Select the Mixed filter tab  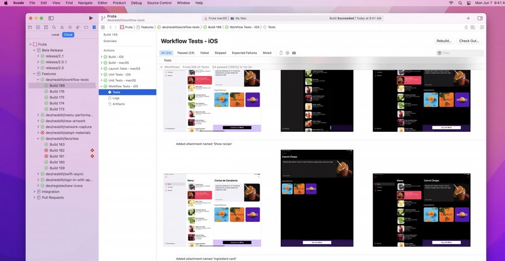267,53
